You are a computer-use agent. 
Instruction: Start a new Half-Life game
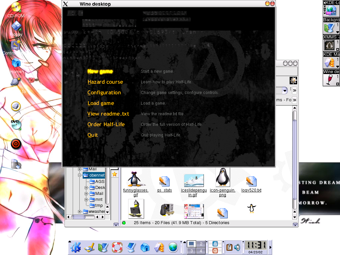coord(100,71)
